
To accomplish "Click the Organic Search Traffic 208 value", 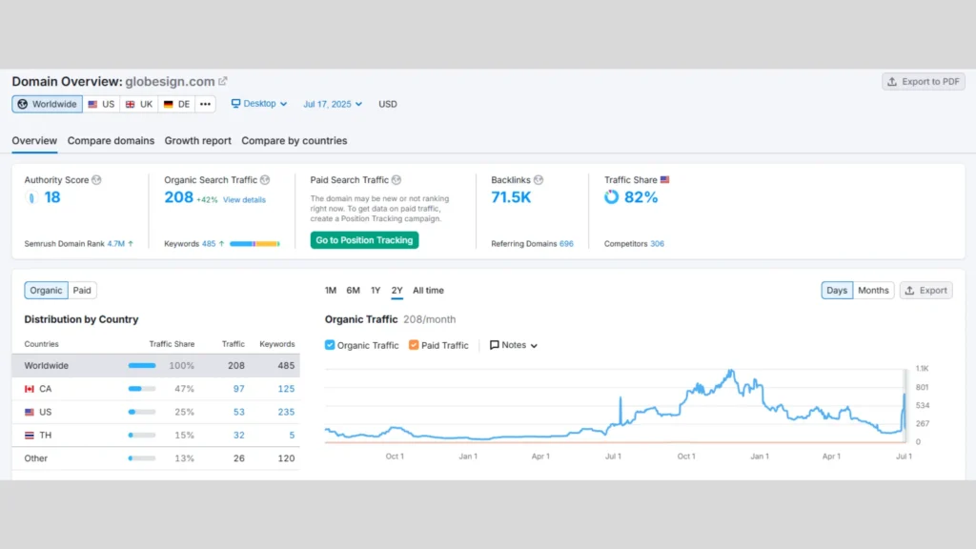I will [178, 197].
